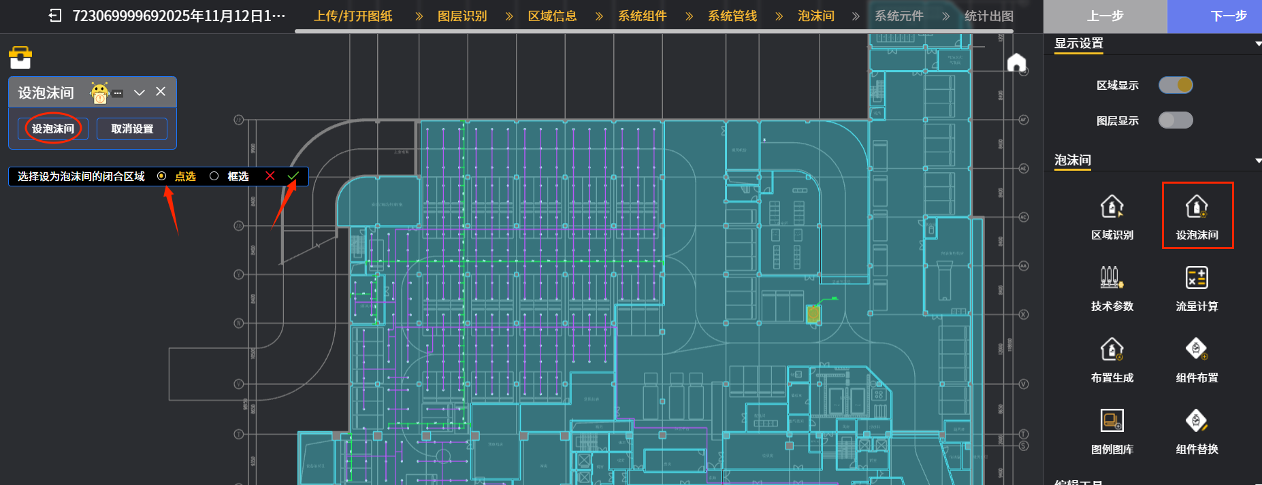Viewport: 1262px width, 485px height.
Task: Open the 图例图库 library
Action: (x=1112, y=421)
